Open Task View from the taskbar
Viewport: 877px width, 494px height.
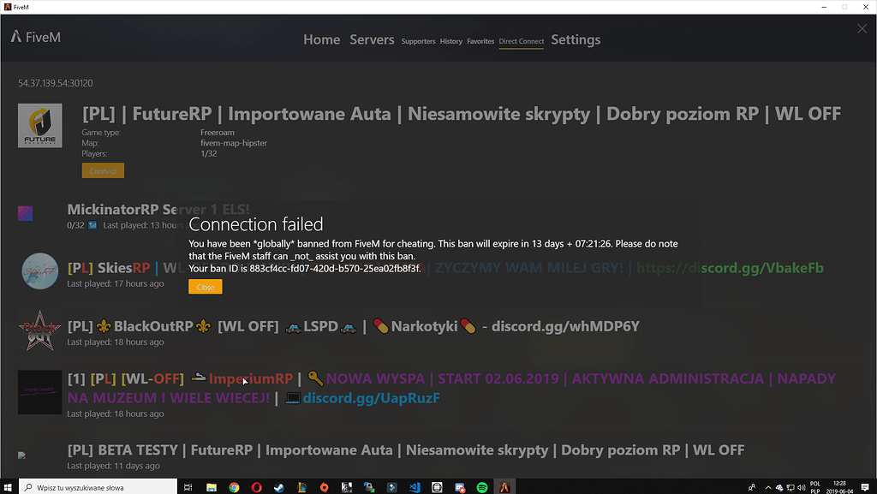188,485
